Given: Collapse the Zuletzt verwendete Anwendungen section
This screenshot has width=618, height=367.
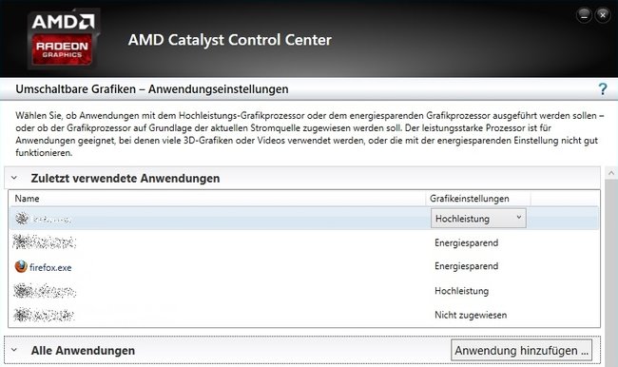Looking at the screenshot, I should (14, 178).
